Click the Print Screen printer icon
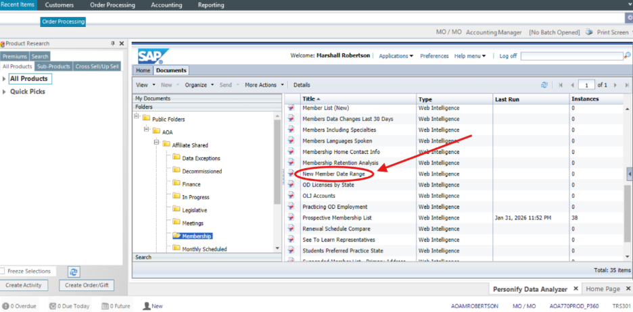The height and width of the screenshot is (312, 633). pyautogui.click(x=589, y=32)
